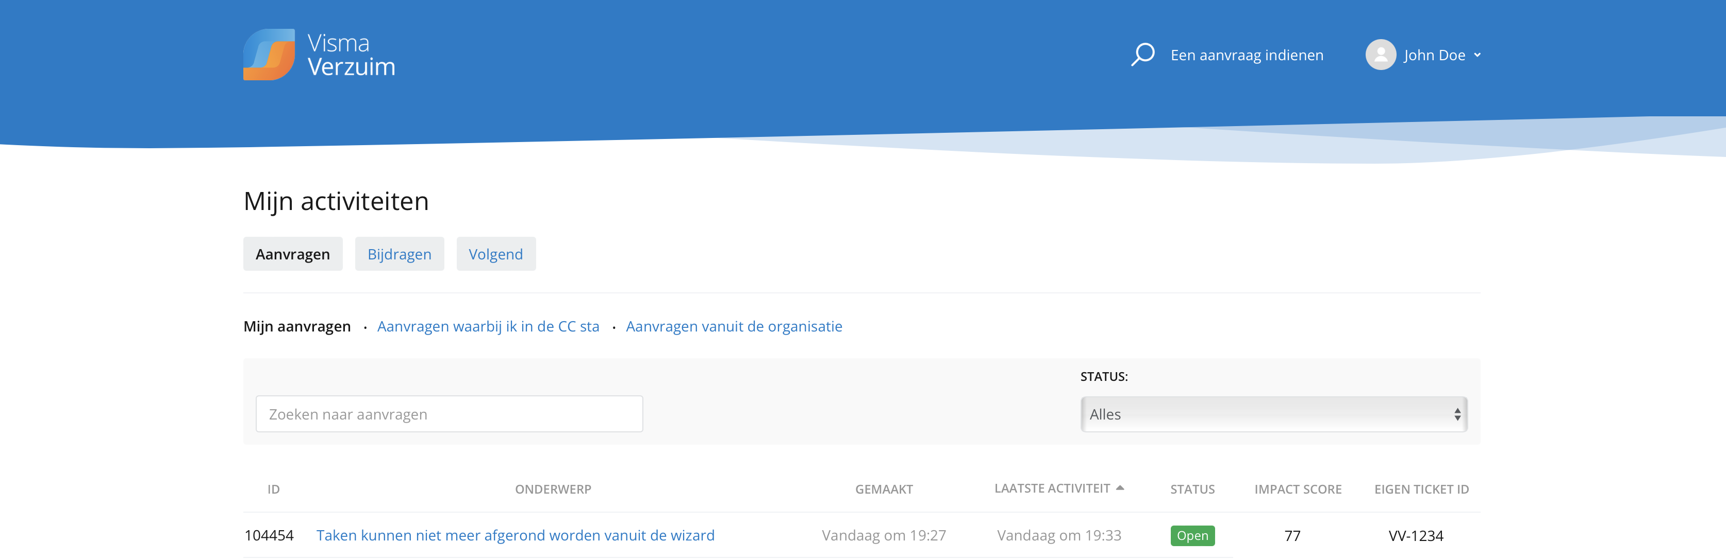This screenshot has width=1726, height=559.
Task: Click the sort arrow next to Laatste activiteit
Action: point(1120,488)
